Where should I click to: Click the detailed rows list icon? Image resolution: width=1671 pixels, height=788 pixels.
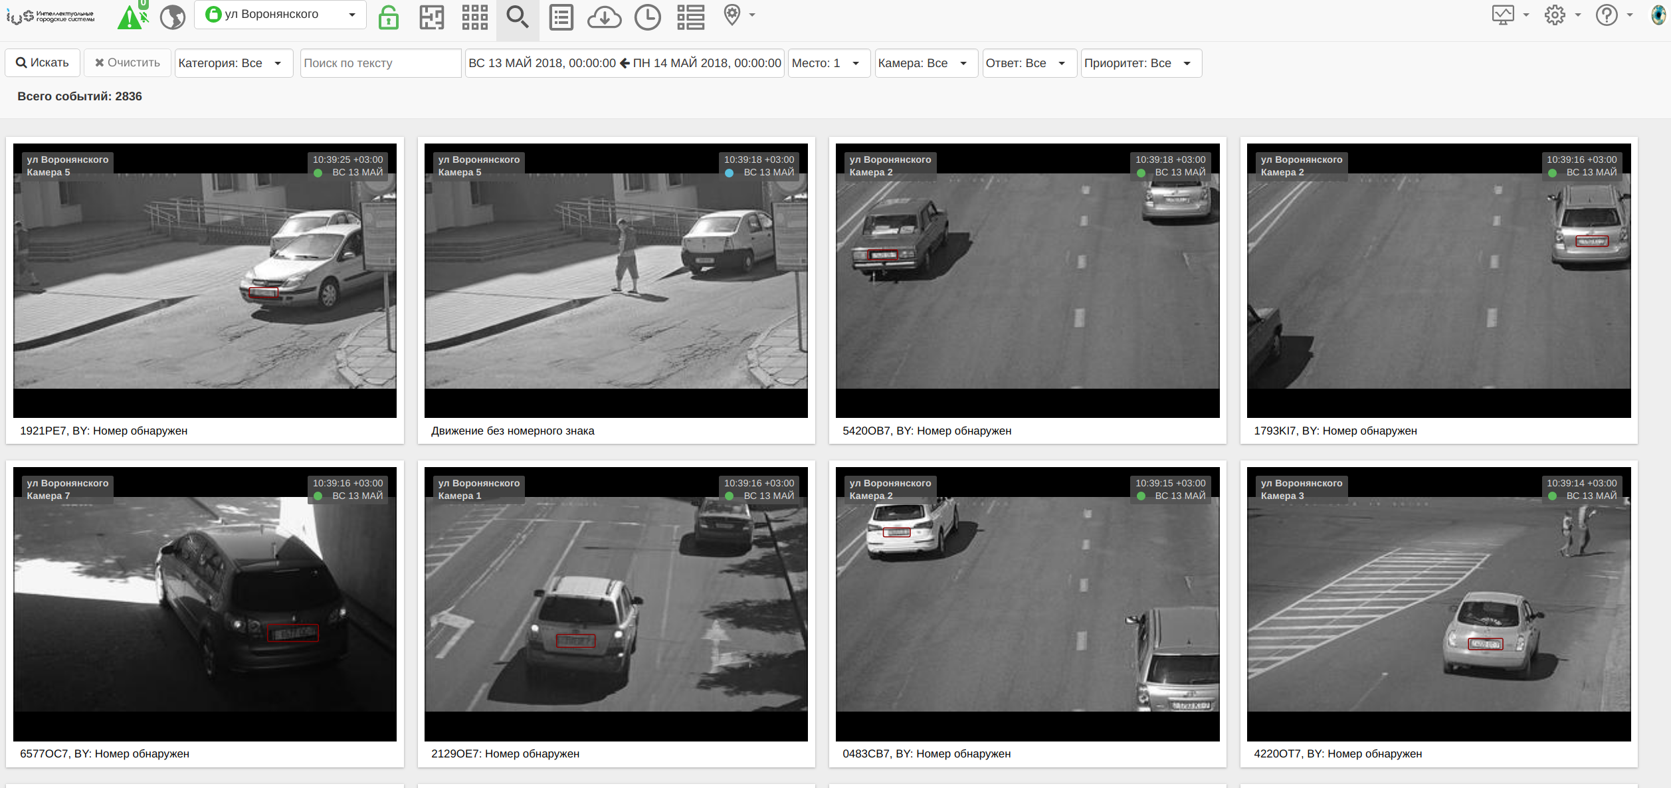click(691, 17)
